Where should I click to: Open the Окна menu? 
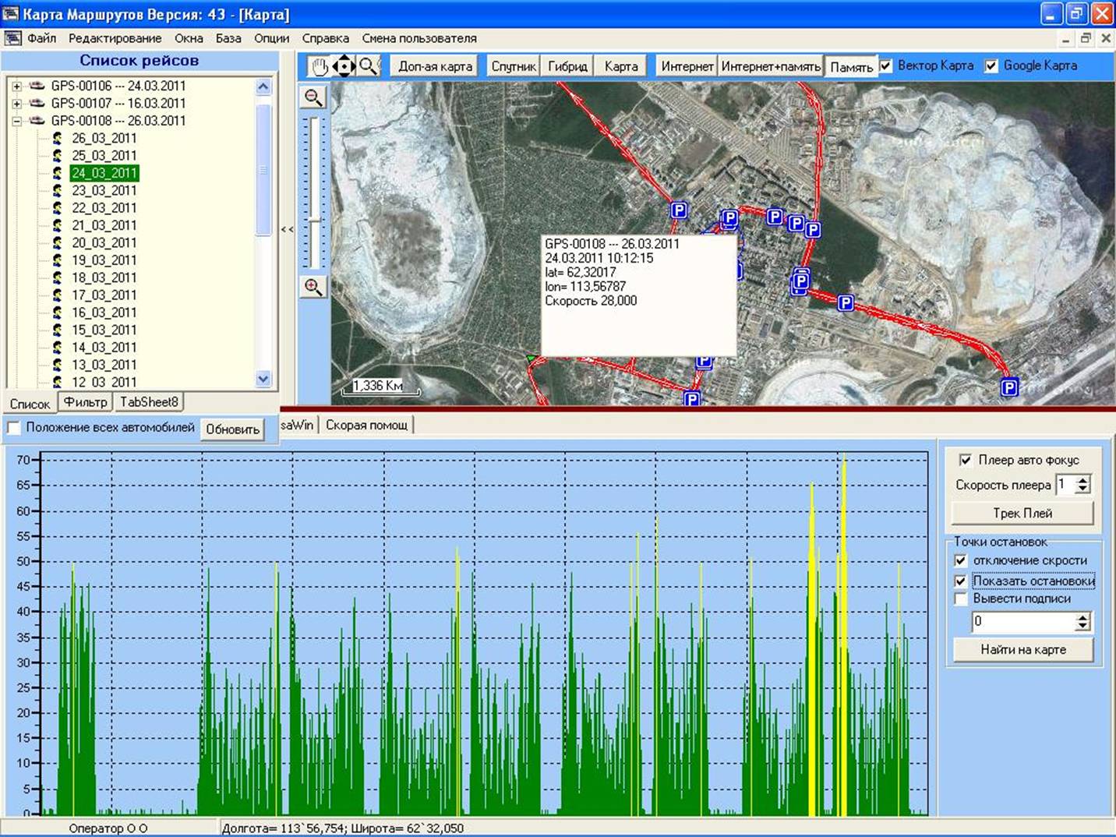click(189, 38)
